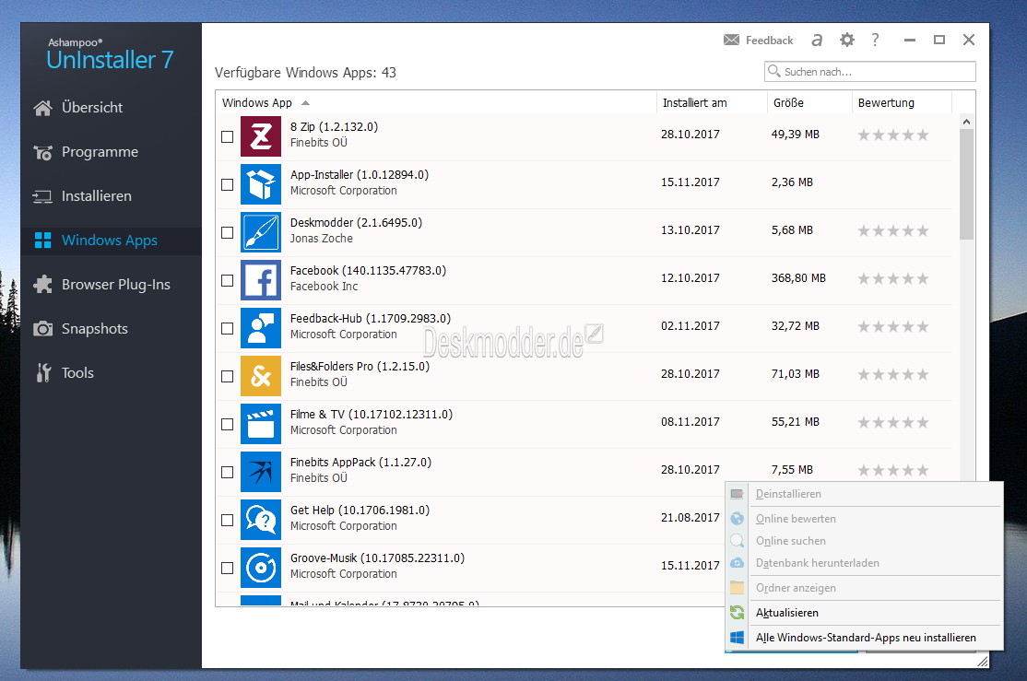Check the Groove-Musik row checkbox
This screenshot has width=1027, height=681.
click(228, 568)
